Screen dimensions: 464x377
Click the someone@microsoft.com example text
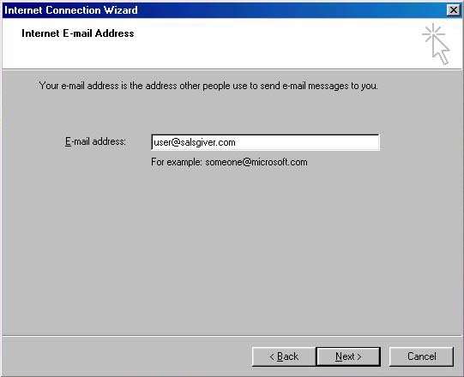click(256, 162)
